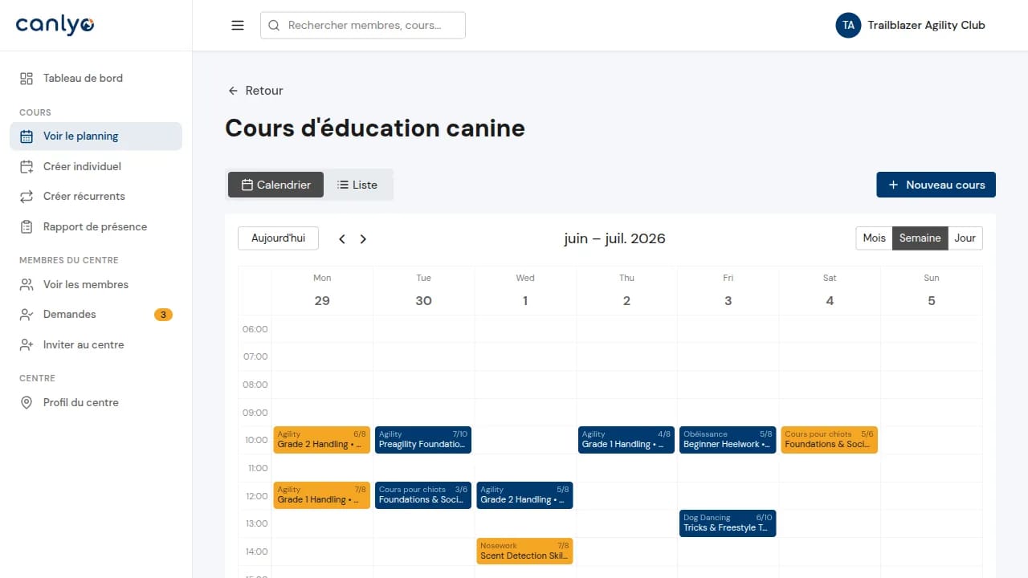
Task: Open Friday Tricks & Freestyle class
Action: coord(728,523)
